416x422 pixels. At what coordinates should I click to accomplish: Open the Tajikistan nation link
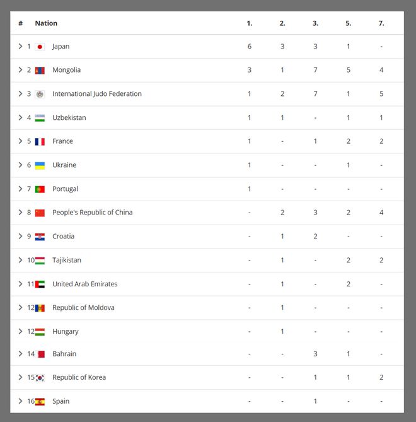click(67, 261)
